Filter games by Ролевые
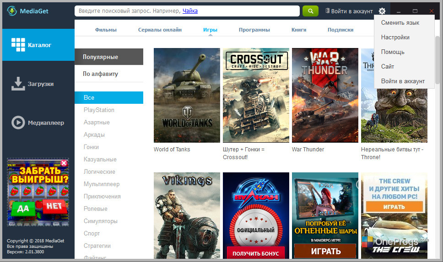Viewport: 443px width, 262px height. (96, 209)
